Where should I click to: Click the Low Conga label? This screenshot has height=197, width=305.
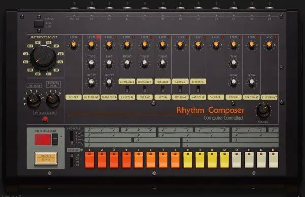tap(127, 82)
